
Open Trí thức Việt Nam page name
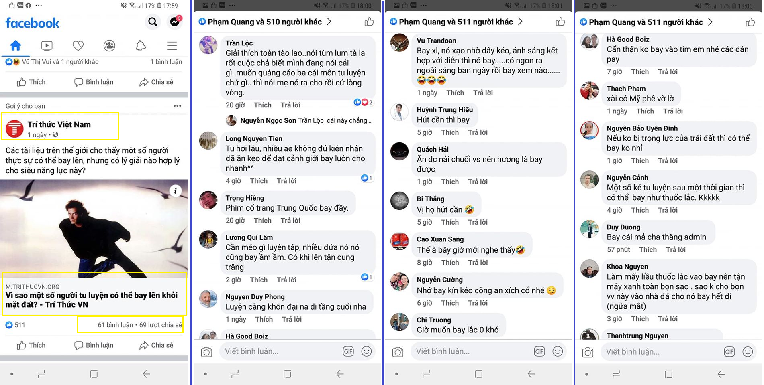(59, 124)
